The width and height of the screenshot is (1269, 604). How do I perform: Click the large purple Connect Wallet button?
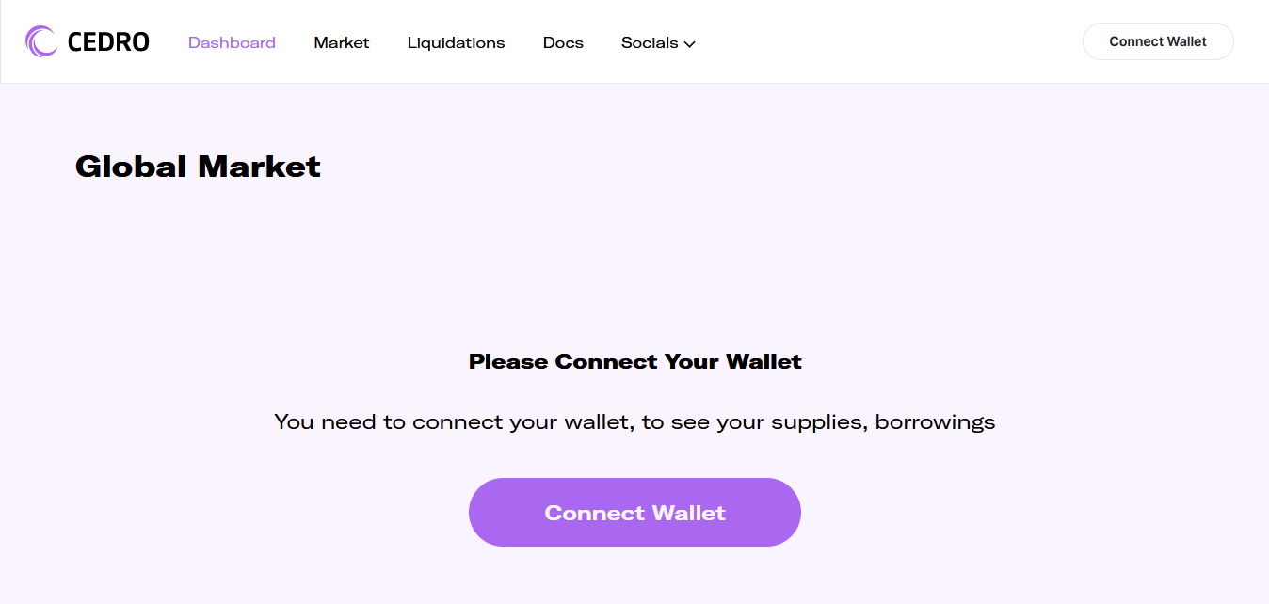click(x=634, y=513)
